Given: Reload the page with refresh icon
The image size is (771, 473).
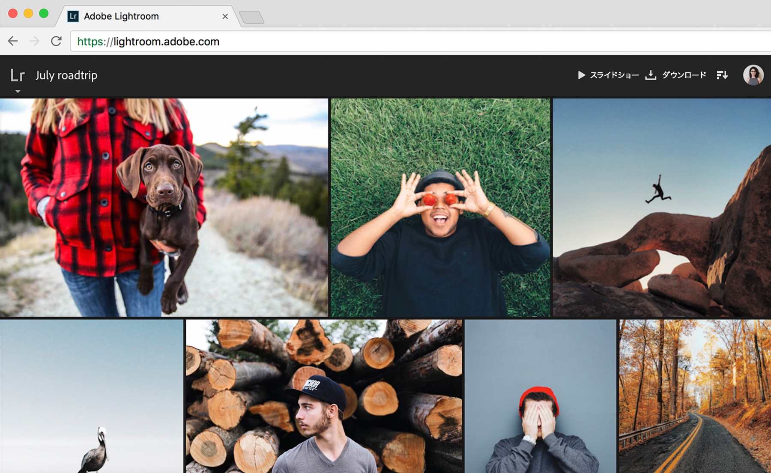Looking at the screenshot, I should pos(56,41).
